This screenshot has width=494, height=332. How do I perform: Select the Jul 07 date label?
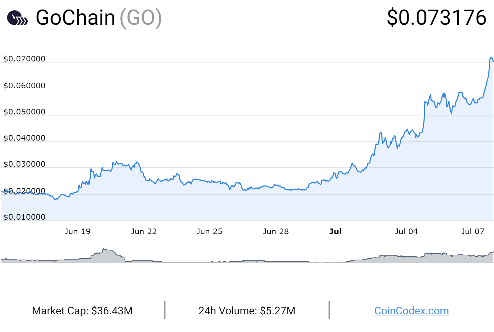pos(472,231)
